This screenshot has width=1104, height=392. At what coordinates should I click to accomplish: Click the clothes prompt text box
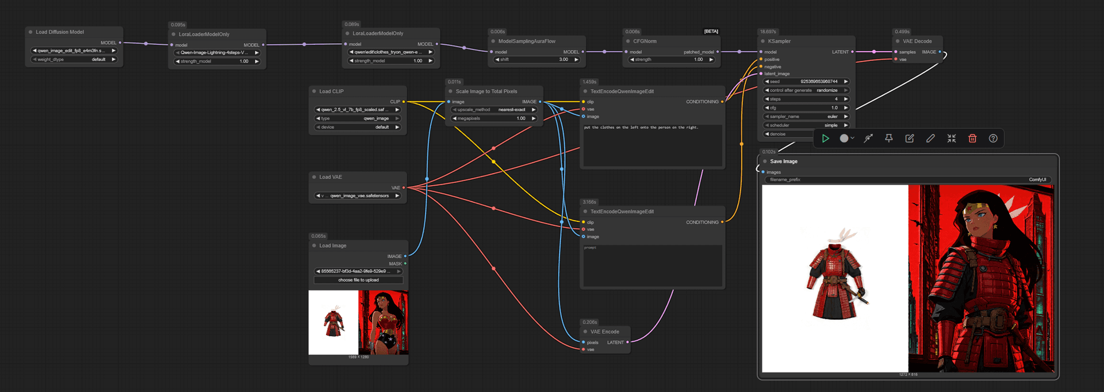(x=652, y=145)
